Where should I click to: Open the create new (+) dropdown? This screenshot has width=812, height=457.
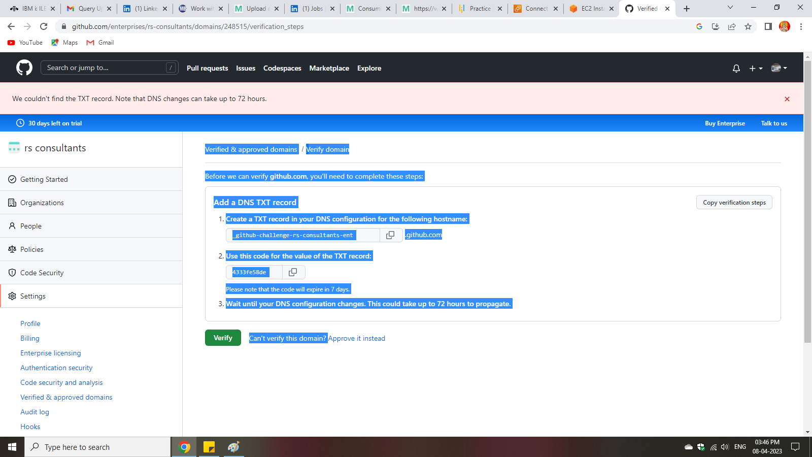click(755, 68)
